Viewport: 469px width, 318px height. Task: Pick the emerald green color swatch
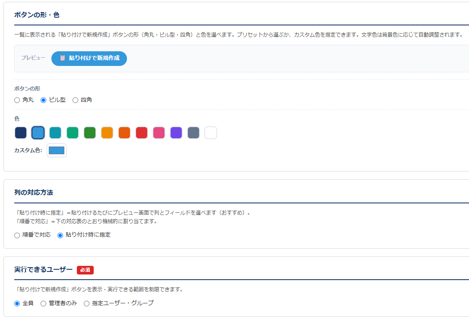coord(73,133)
